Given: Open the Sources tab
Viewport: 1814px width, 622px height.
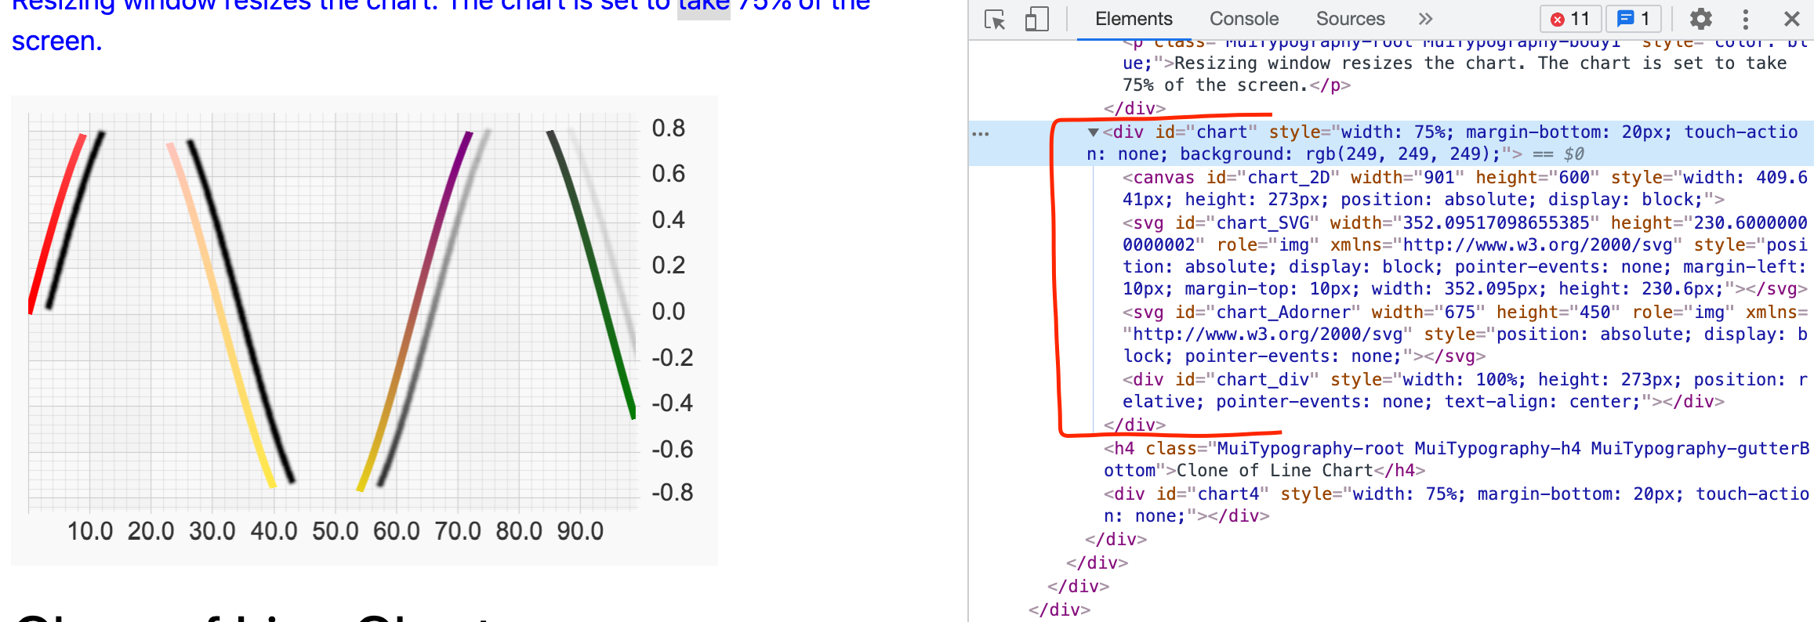Looking at the screenshot, I should click(1350, 19).
